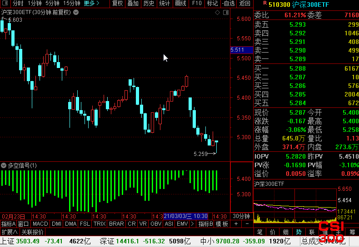Click the 模板 template button
The width and height of the screenshot is (359, 247).
[x=222, y=224]
